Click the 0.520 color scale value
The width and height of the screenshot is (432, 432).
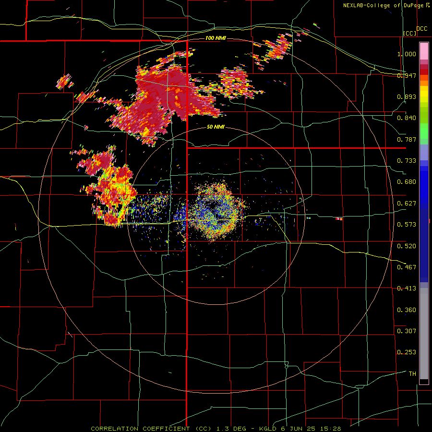coord(407,246)
